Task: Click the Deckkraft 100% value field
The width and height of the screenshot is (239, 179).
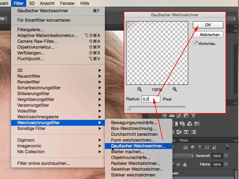Action: click(217, 156)
